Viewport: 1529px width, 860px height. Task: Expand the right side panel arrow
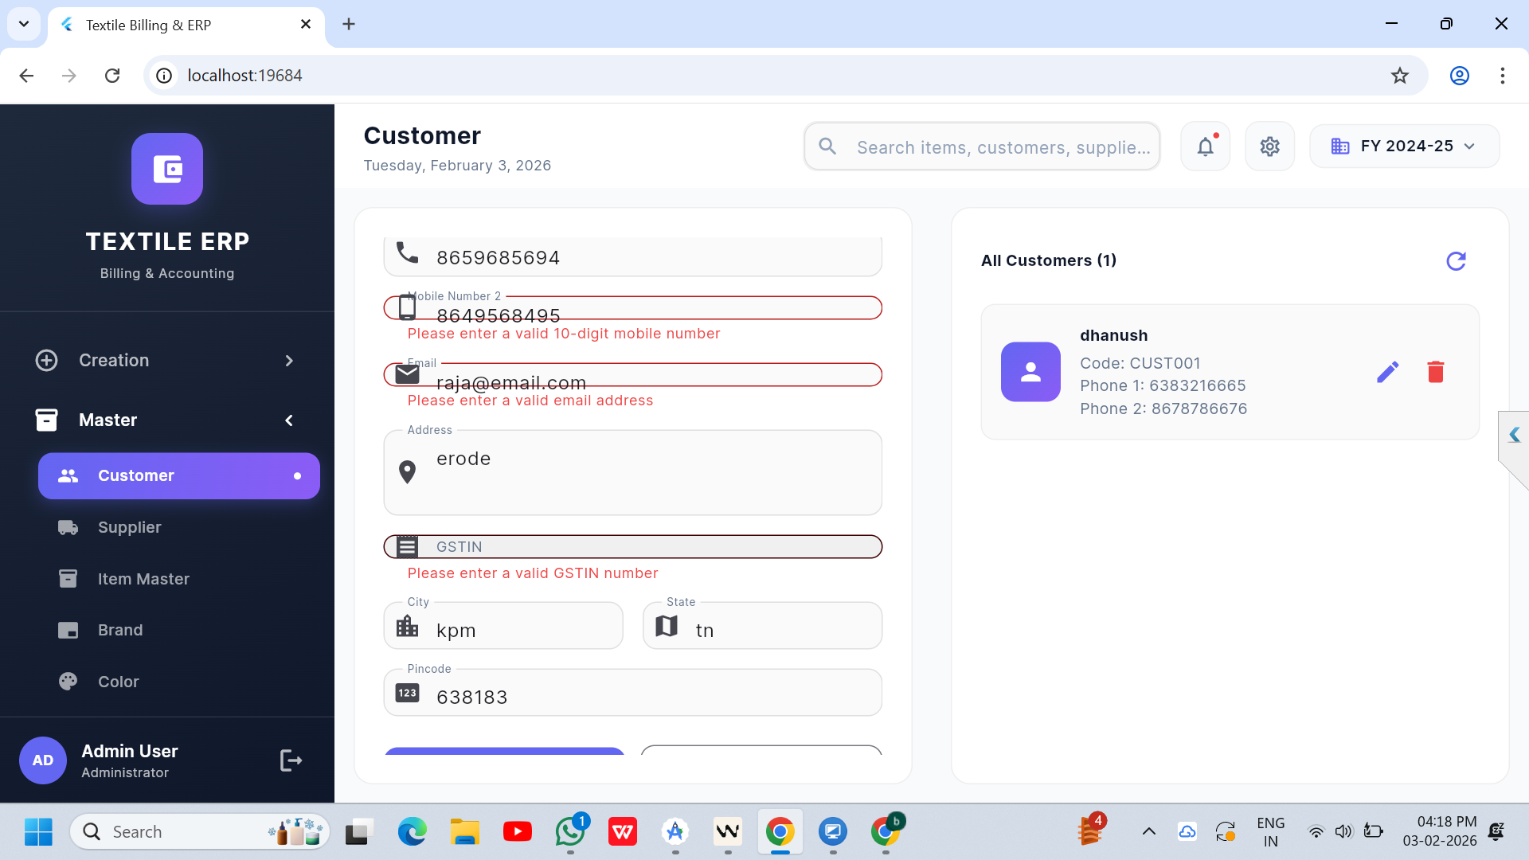click(1514, 435)
